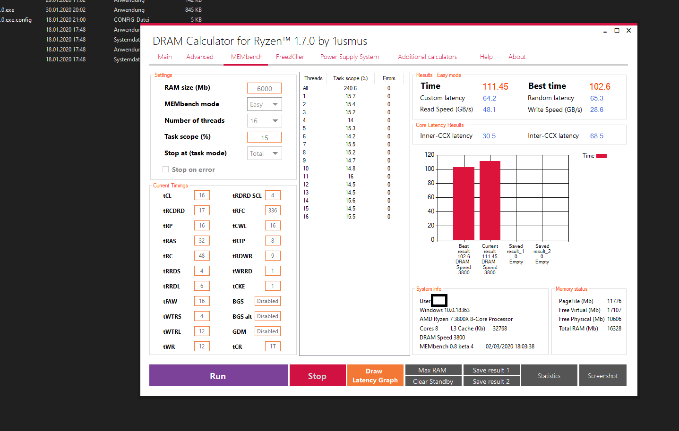Open the Statistics button
The height and width of the screenshot is (431, 679).
(549, 376)
